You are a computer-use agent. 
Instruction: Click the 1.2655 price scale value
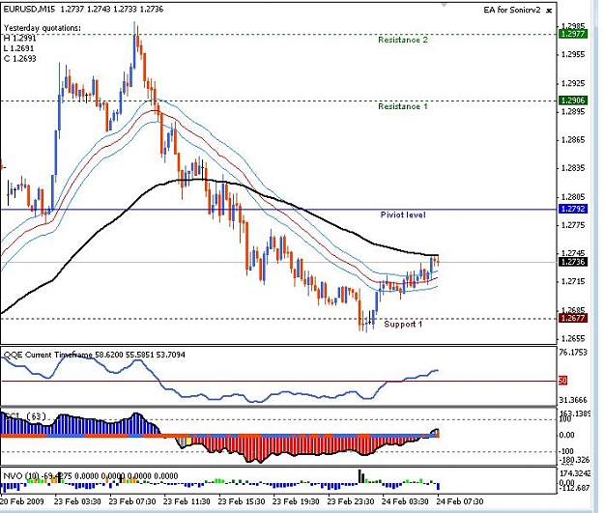tap(574, 339)
